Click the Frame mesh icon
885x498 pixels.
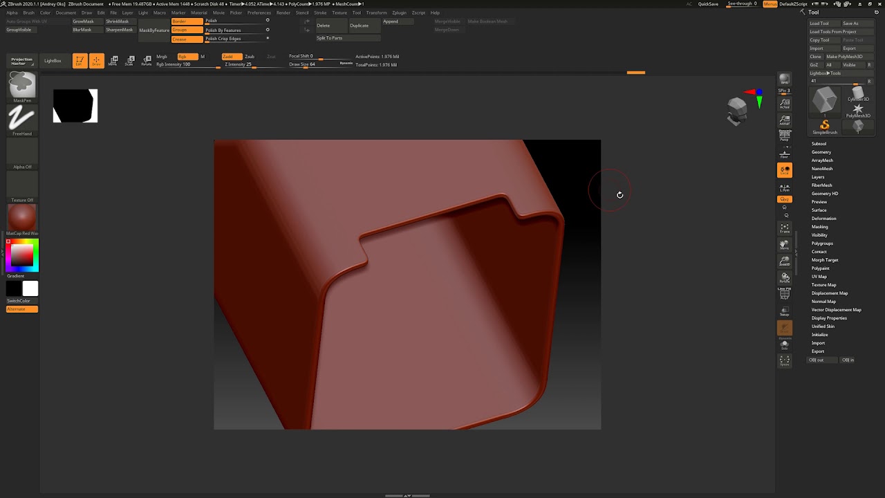pos(784,228)
